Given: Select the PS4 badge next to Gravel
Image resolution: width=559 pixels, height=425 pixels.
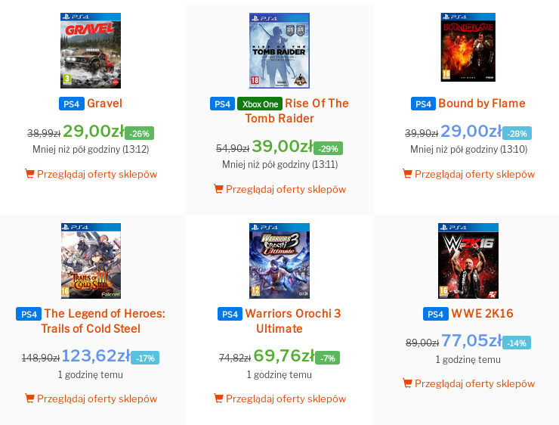Looking at the screenshot, I should pos(71,104).
